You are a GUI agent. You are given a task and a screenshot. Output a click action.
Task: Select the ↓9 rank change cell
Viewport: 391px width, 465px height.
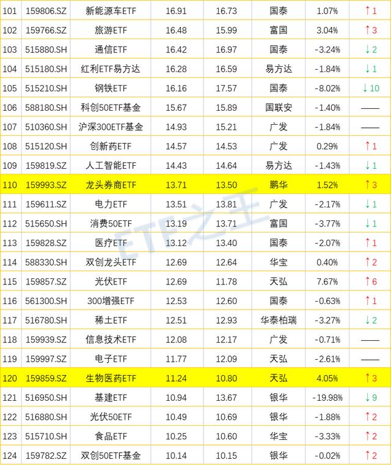(x=371, y=397)
